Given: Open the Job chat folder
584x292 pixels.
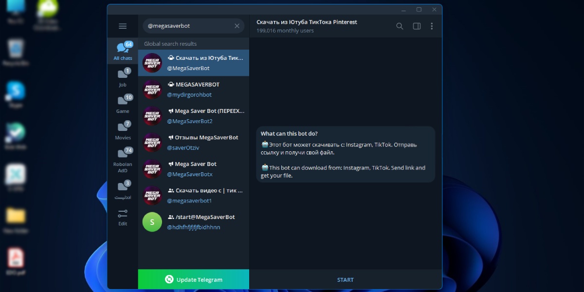Looking at the screenshot, I should (x=123, y=78).
